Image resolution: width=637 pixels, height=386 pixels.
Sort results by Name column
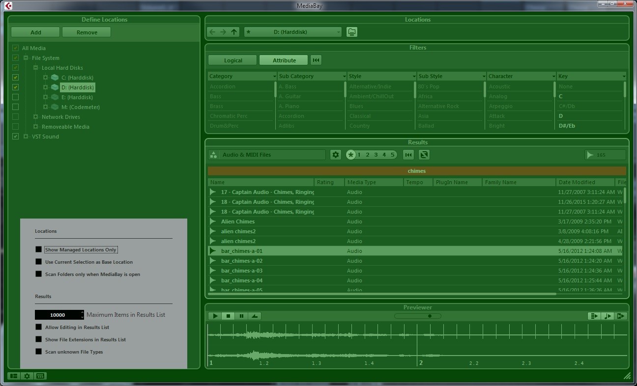coord(261,182)
